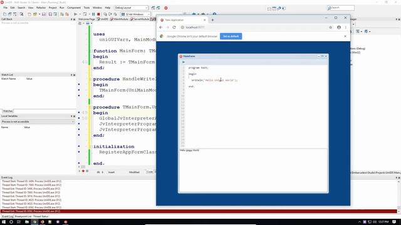
Task: Open the Component menu
Action: (74, 8)
